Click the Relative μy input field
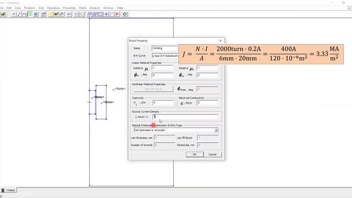 [207, 68]
